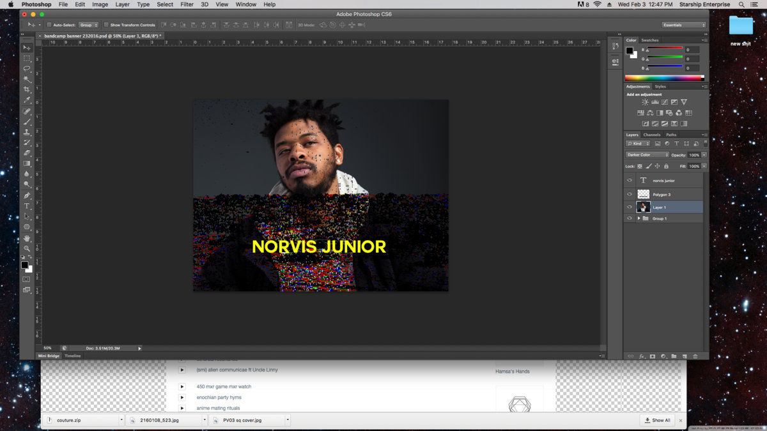Select the Polygon 3 layer thumbnail
767x431 pixels.
tap(644, 194)
